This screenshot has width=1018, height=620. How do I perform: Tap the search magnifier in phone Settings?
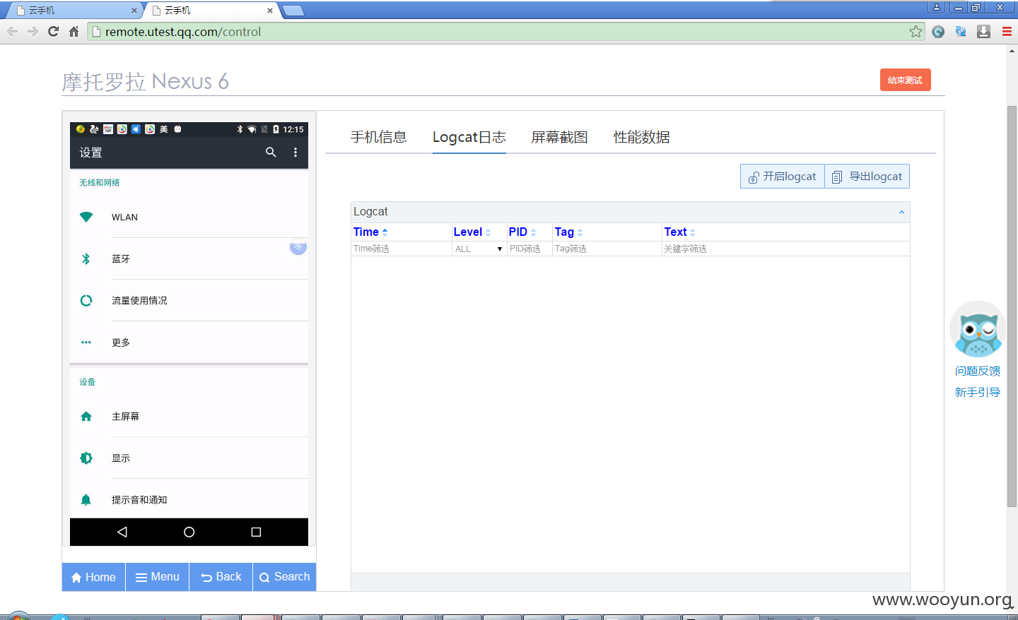271,152
